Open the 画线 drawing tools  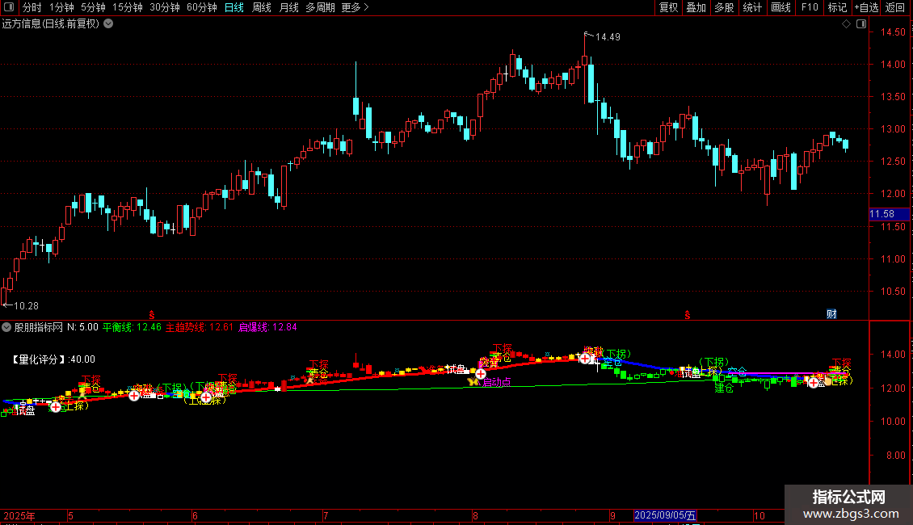(x=780, y=7)
